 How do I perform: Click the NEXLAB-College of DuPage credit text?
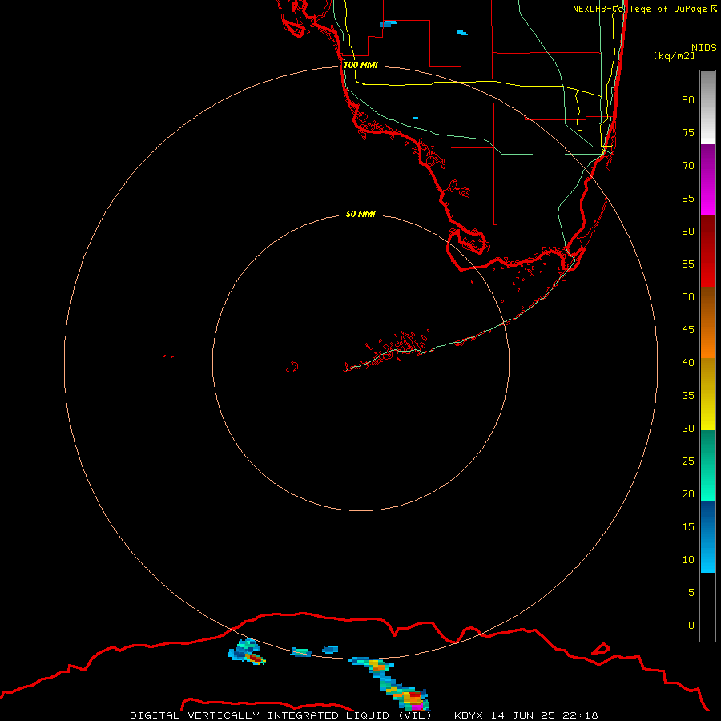(645, 9)
